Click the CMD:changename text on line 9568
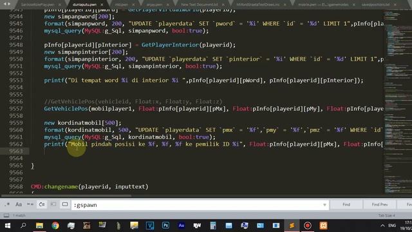The height and width of the screenshot is (232, 412). (x=54, y=187)
